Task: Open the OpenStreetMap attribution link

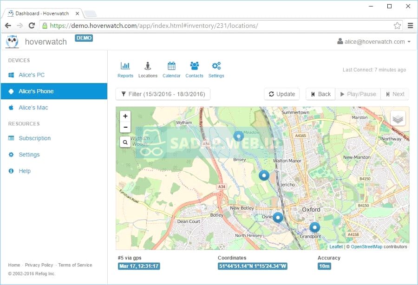Action: pos(366,246)
